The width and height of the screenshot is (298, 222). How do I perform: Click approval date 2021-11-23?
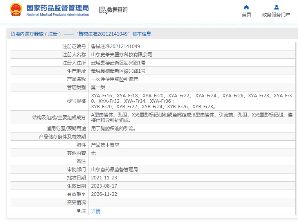click(104, 178)
